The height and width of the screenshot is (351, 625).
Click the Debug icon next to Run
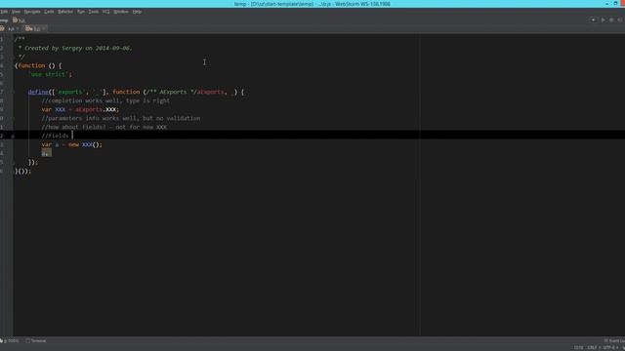611,19
